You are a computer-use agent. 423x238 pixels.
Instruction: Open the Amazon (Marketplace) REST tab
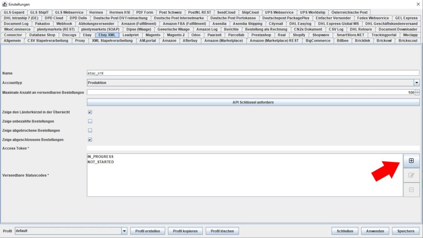click(x=274, y=40)
